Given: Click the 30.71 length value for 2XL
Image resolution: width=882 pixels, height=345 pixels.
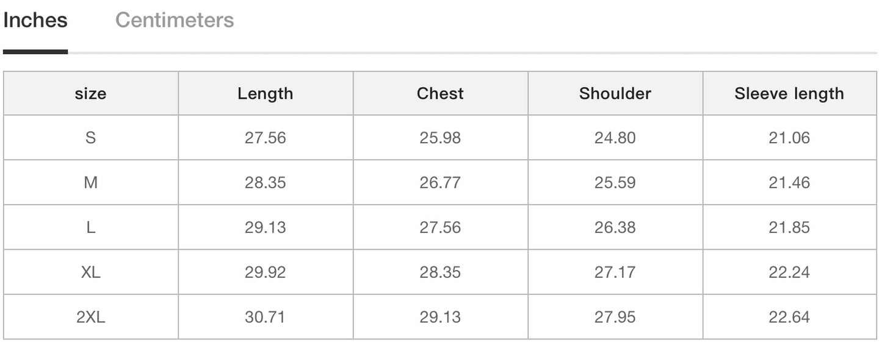Looking at the screenshot, I should 265,317.
